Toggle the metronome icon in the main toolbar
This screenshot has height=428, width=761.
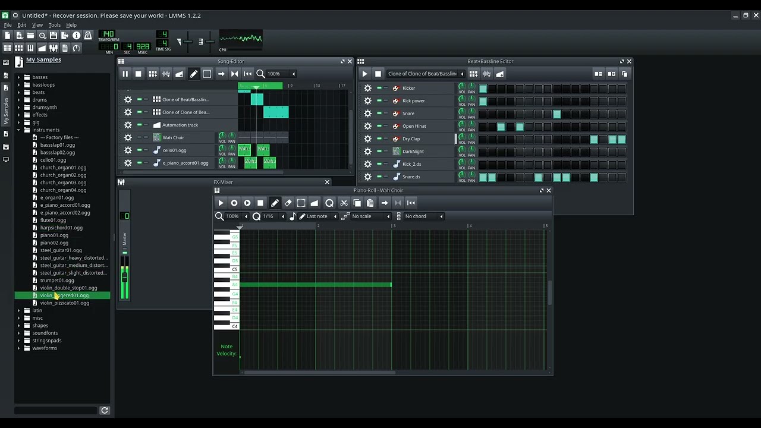click(x=88, y=36)
